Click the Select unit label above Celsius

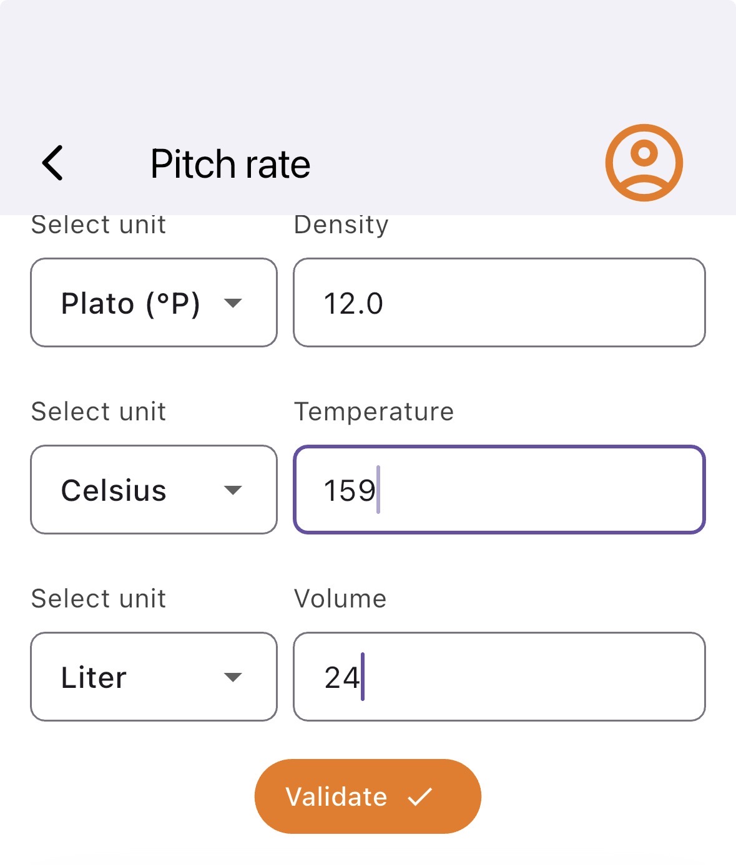pos(99,412)
